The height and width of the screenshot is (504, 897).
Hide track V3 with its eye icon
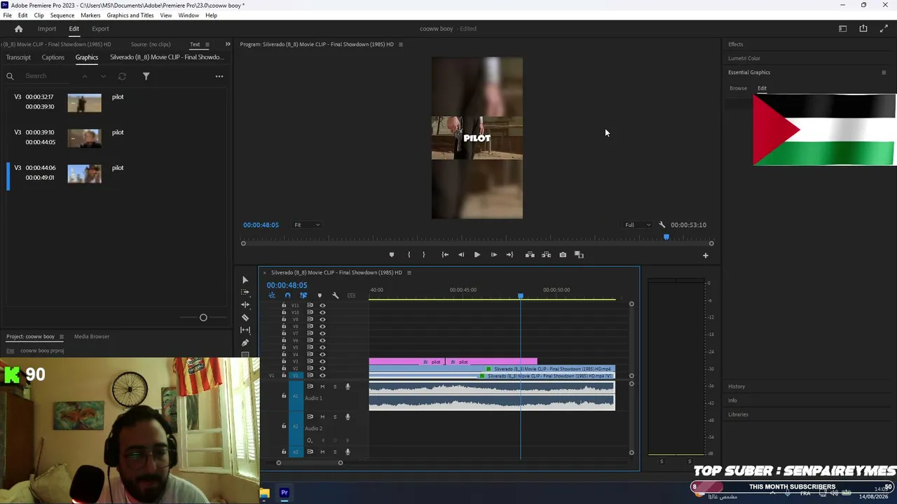322,361
